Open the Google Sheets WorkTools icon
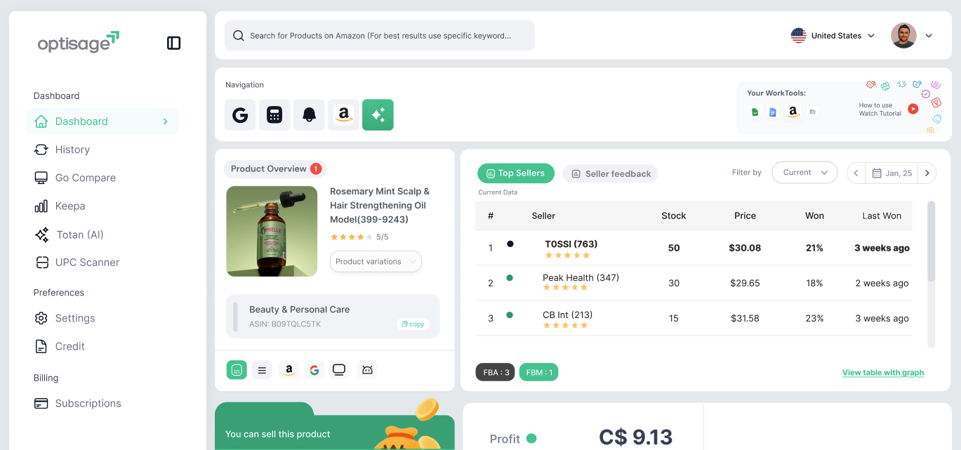Image resolution: width=961 pixels, height=450 pixels. tap(755, 112)
